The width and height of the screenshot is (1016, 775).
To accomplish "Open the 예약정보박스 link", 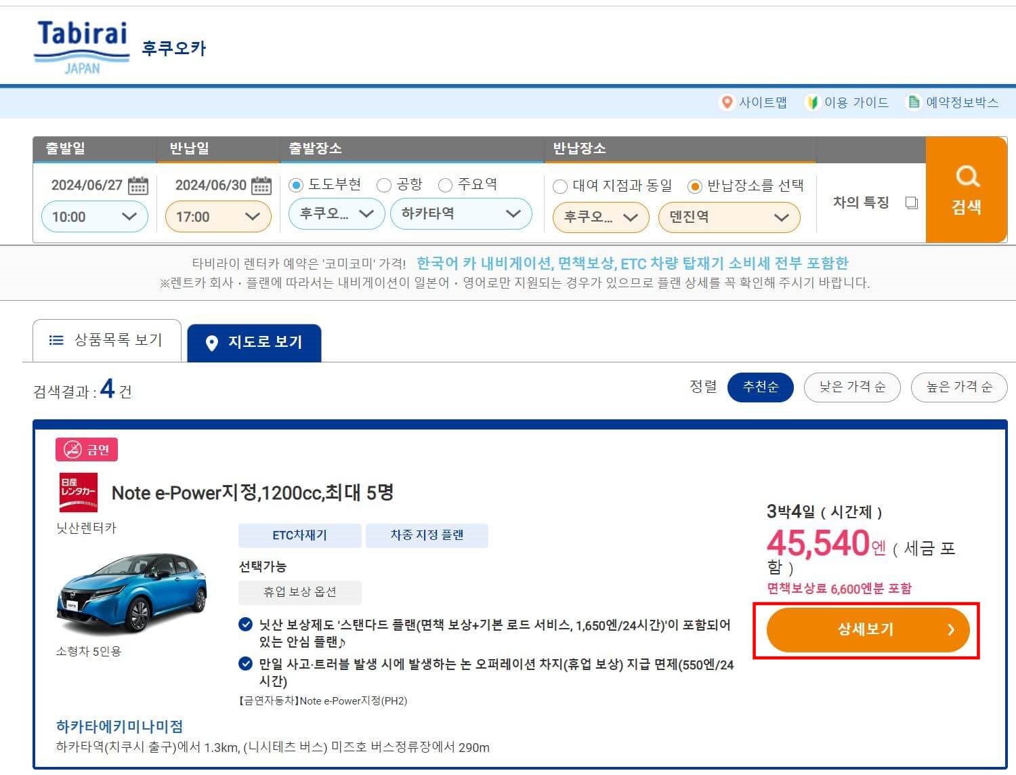I will coord(962,102).
